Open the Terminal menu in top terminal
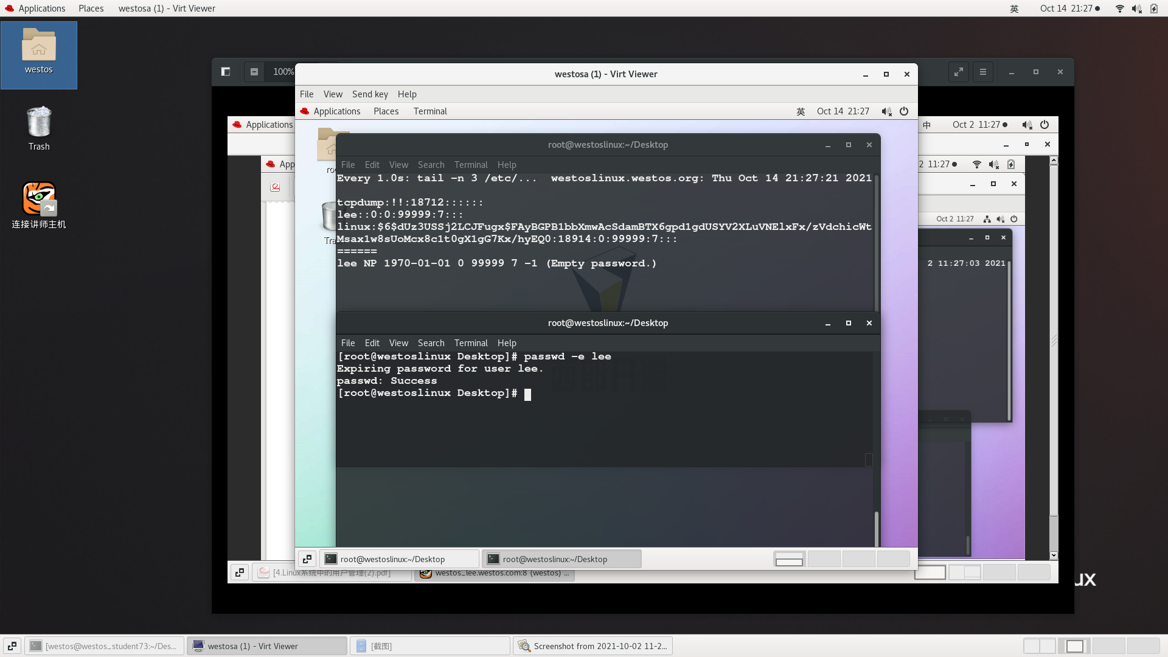The width and height of the screenshot is (1168, 657). pyautogui.click(x=469, y=164)
